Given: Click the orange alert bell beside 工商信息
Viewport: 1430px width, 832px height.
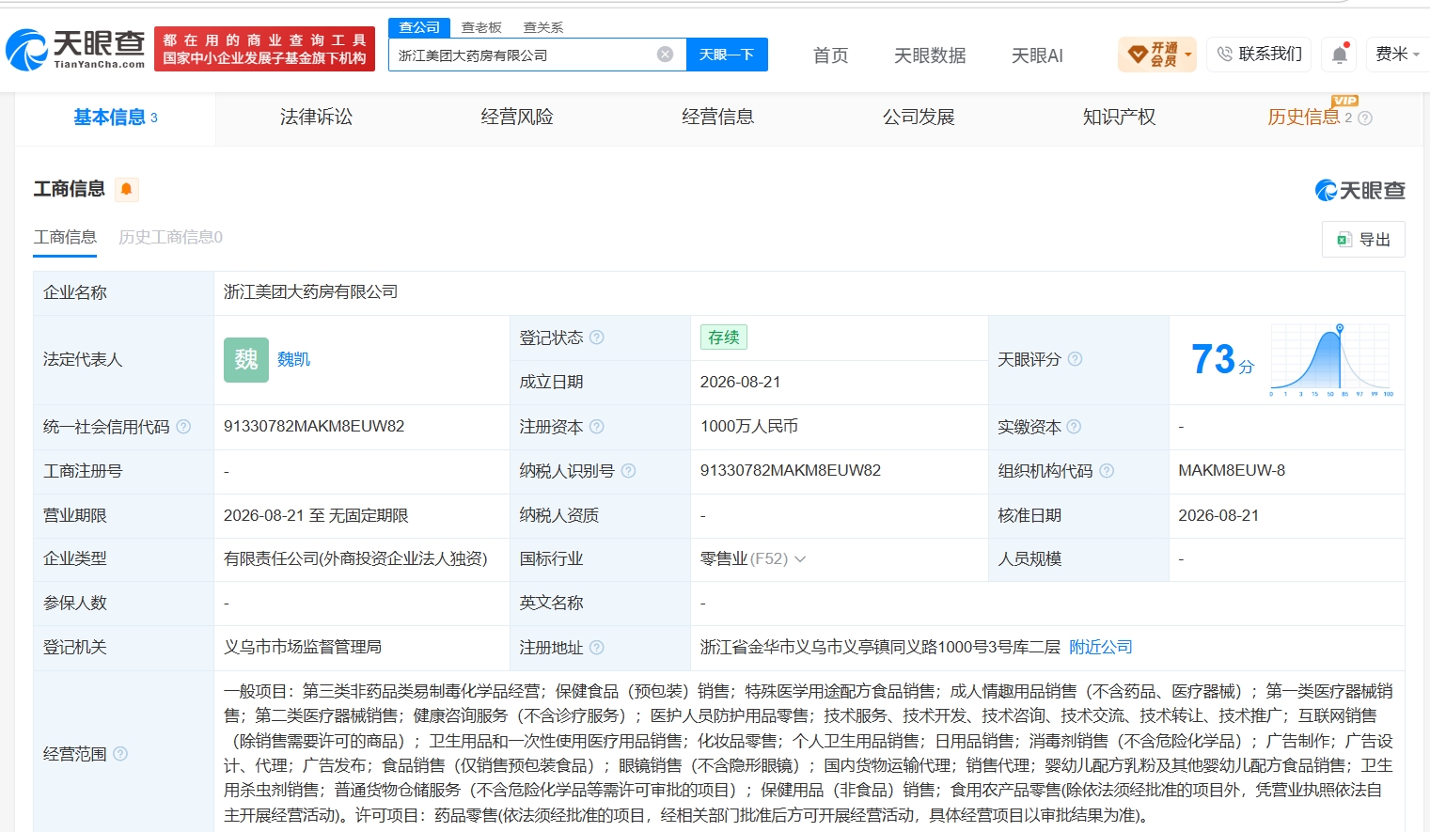Looking at the screenshot, I should (126, 189).
